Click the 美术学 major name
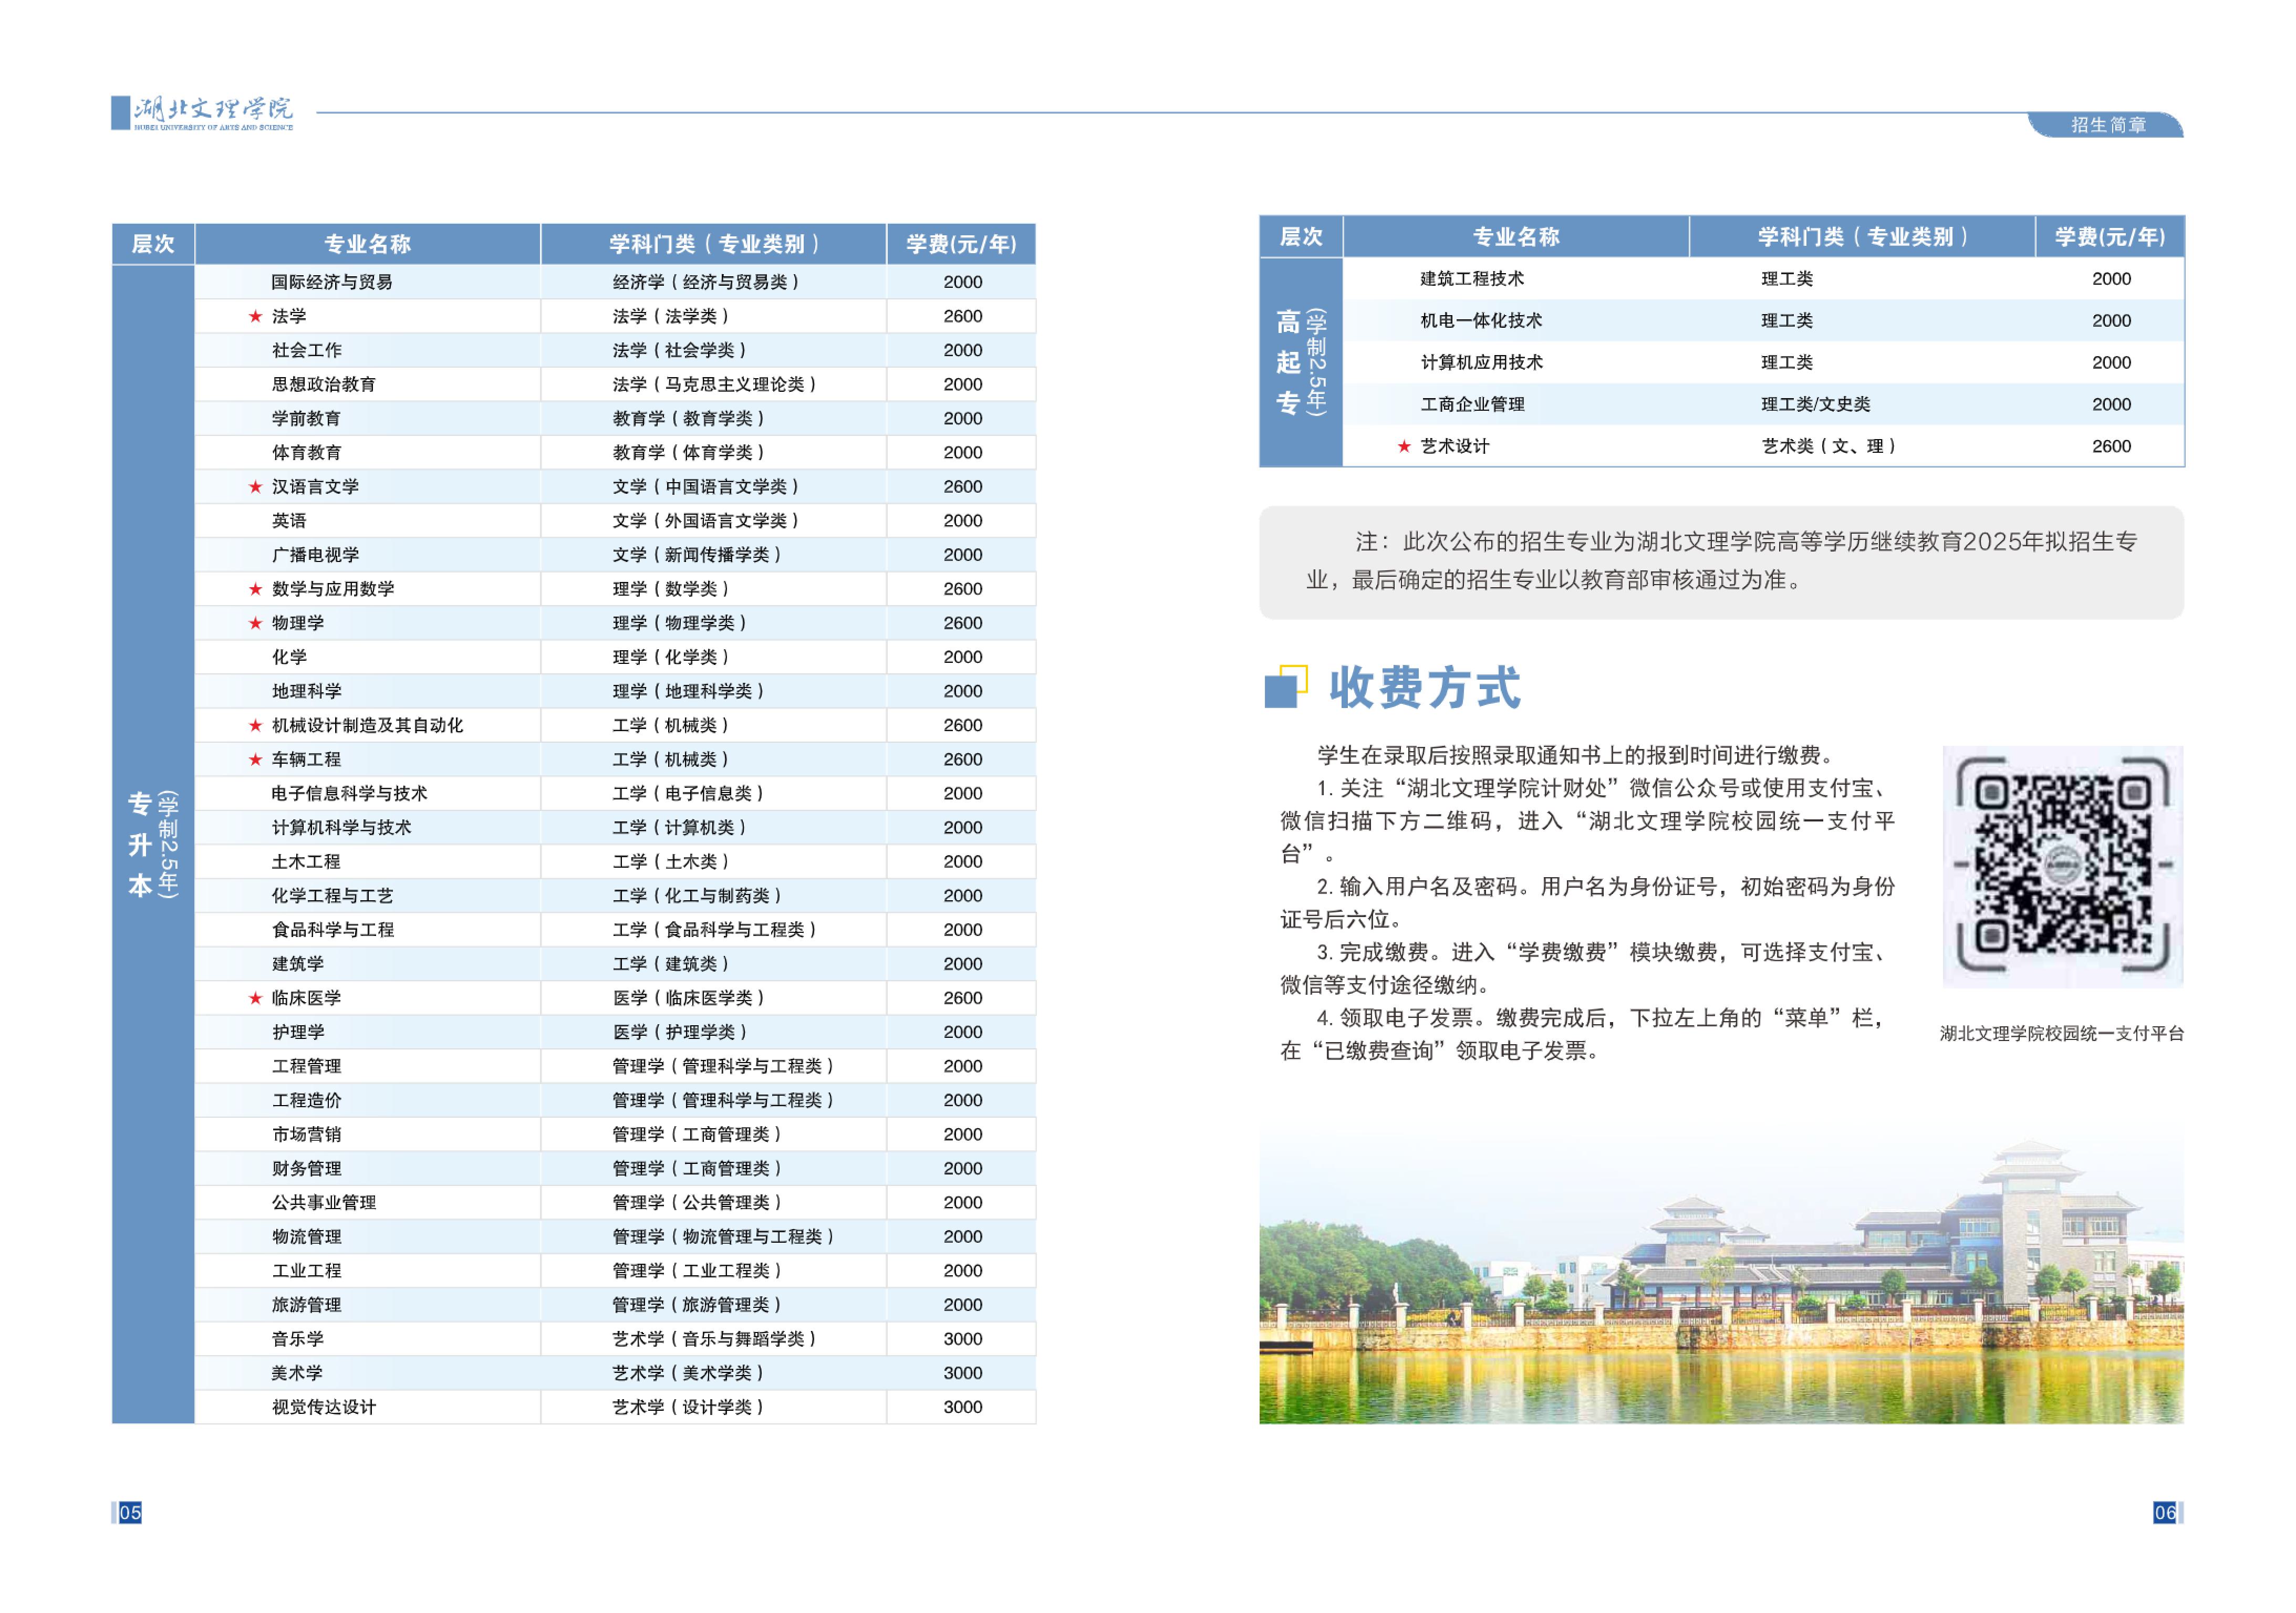Viewport: 2296px width, 1613px height. pos(297,1373)
